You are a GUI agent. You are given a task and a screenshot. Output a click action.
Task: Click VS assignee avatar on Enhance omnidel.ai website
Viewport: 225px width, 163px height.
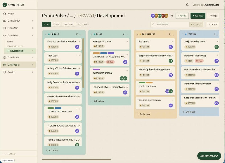77,47
